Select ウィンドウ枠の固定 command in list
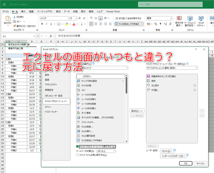The width and height of the screenshot is (214, 173). tap(100, 81)
